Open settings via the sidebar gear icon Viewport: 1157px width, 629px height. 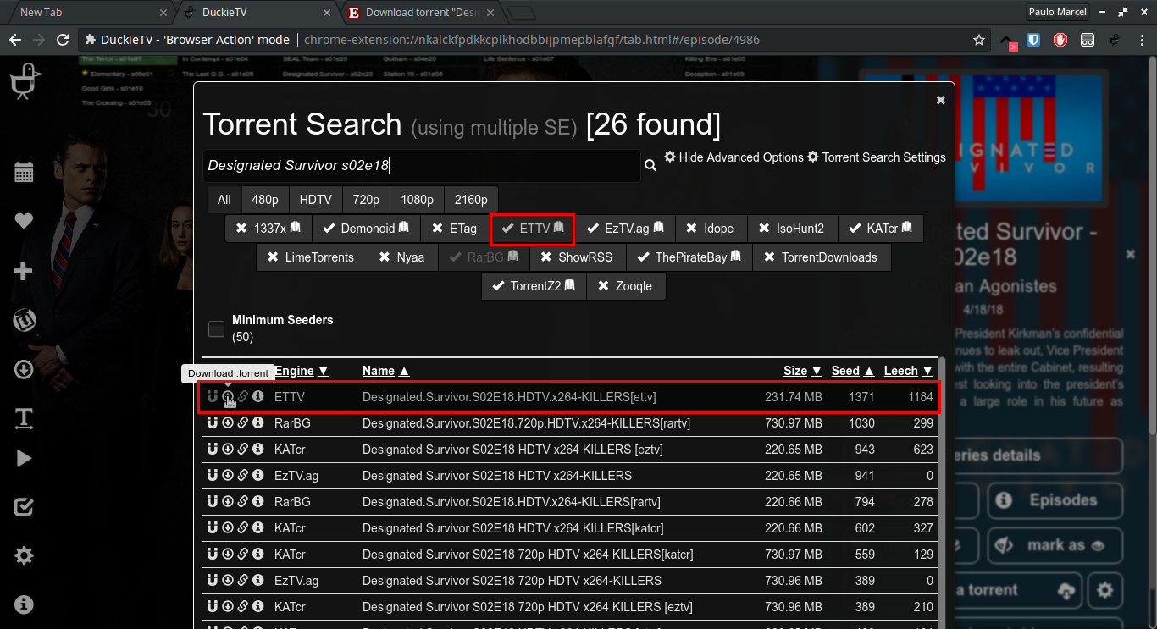[x=24, y=555]
